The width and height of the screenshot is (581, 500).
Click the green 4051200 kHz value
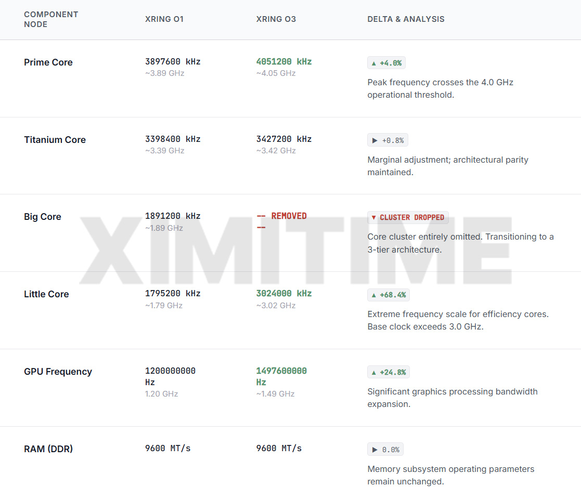tap(284, 61)
